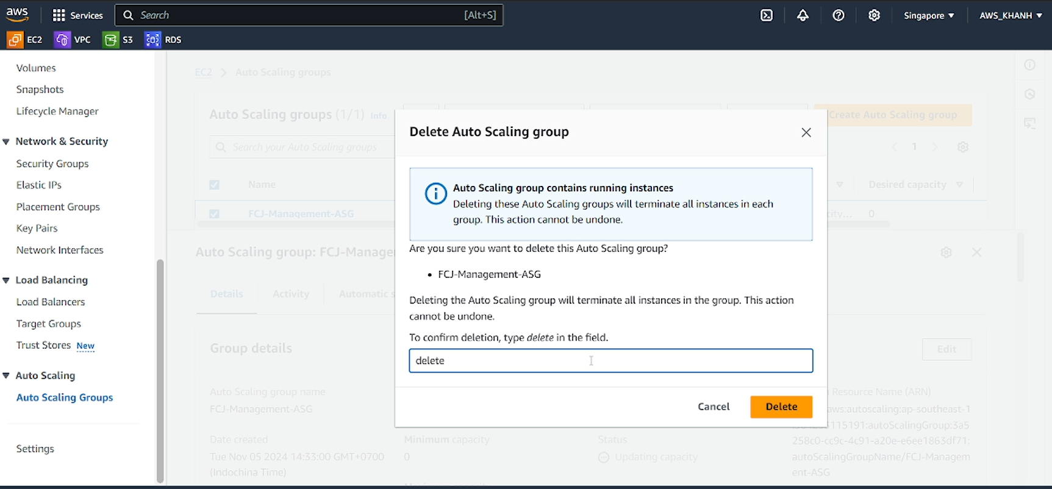
Task: Close the Auto Scaling group details panel
Action: 976,252
